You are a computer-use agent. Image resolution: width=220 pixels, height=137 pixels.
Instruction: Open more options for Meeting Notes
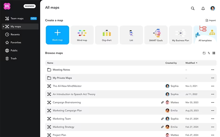pyautogui.click(x=213, y=70)
